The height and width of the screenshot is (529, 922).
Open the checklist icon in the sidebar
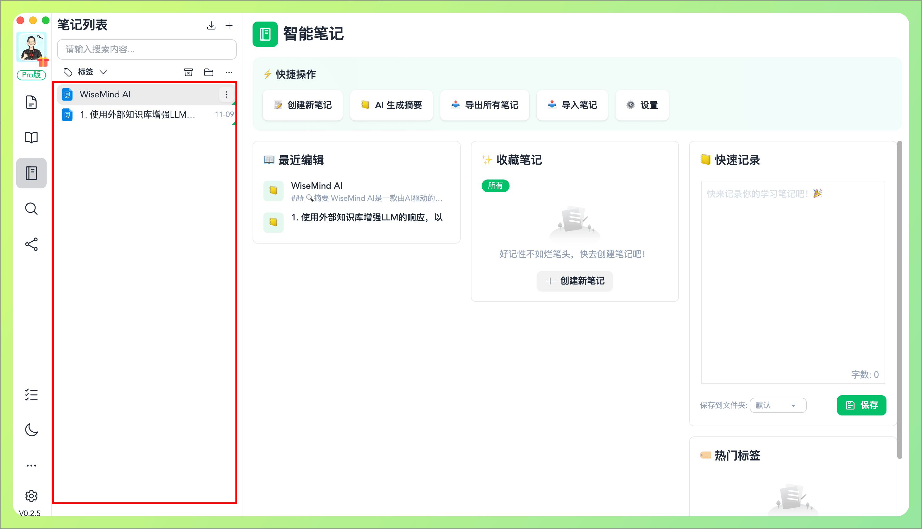tap(31, 395)
